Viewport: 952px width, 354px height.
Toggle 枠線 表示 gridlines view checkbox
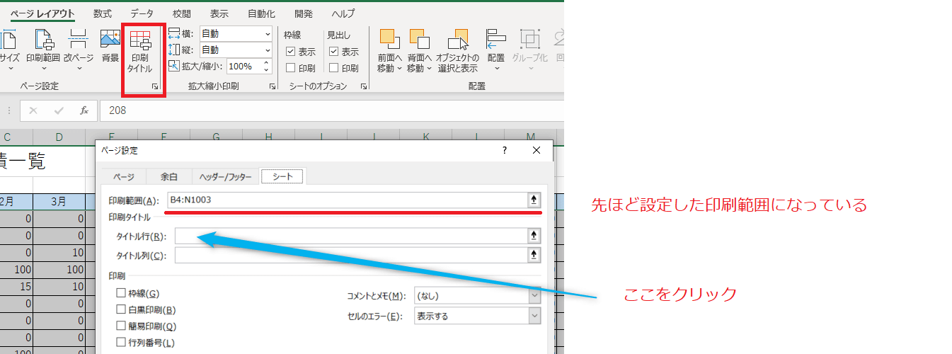click(x=290, y=52)
